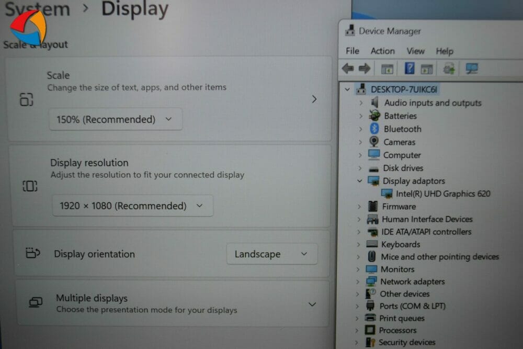Viewport: 523px width, 349px height.
Task: Expand the Print queues node
Action: click(x=357, y=318)
